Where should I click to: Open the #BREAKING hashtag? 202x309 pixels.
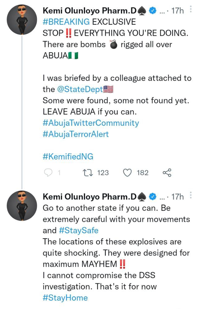coord(66,22)
